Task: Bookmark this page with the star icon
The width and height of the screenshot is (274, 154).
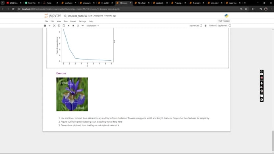Action: click(246, 9)
